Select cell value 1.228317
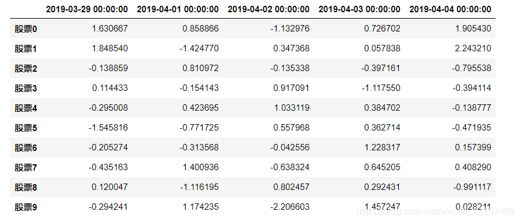Image resolution: width=520 pixels, height=222 pixels. coord(383,147)
